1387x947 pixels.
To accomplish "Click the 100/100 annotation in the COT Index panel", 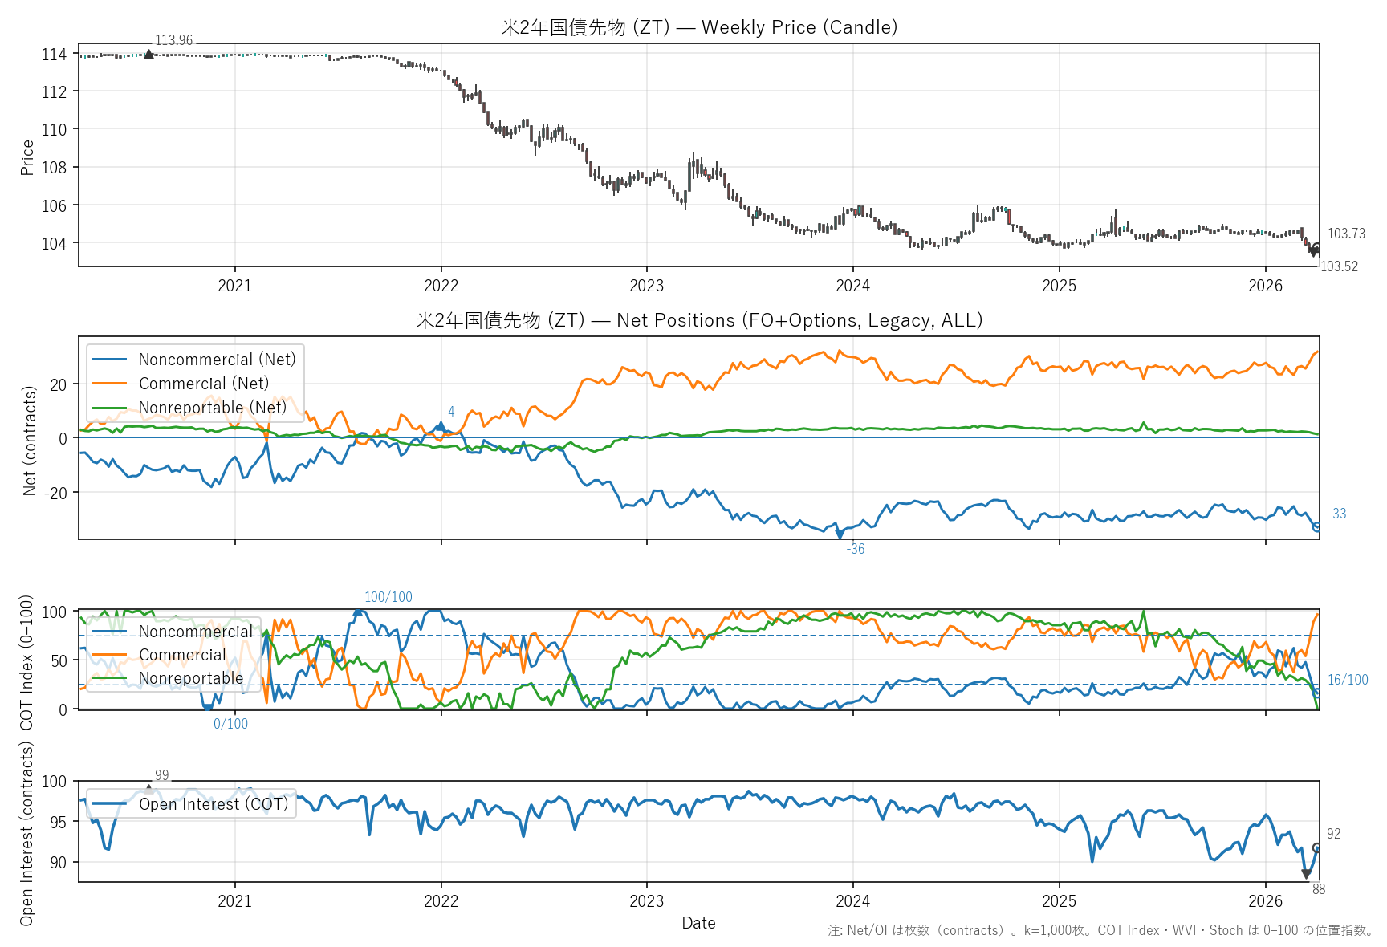I will pyautogui.click(x=388, y=597).
